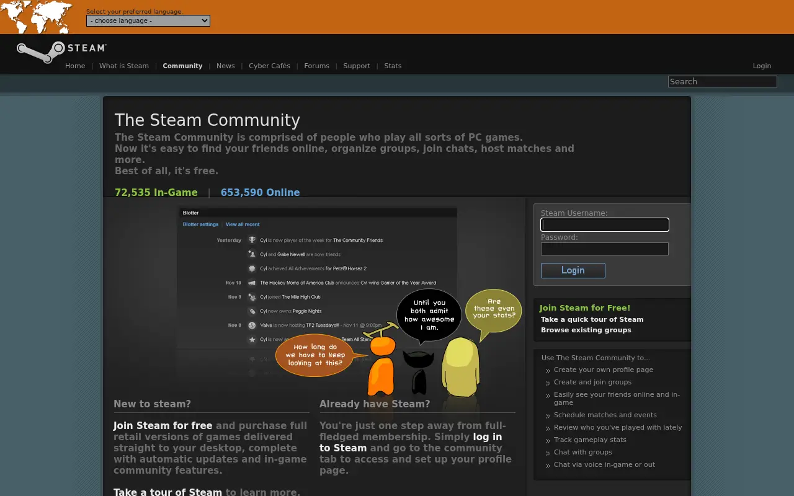Viewport: 794px width, 496px height.
Task: Click the Login button in the sign-in panel
Action: pos(573,270)
